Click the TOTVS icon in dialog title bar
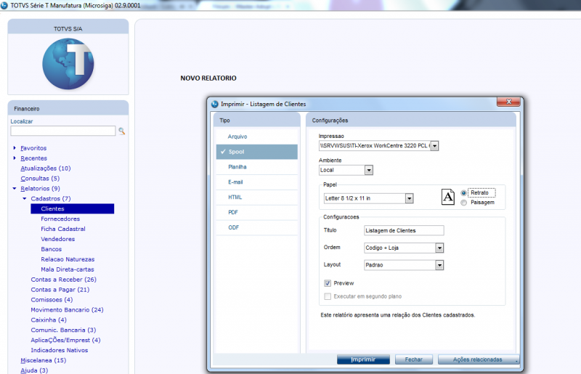This screenshot has height=374, width=581. pos(215,104)
